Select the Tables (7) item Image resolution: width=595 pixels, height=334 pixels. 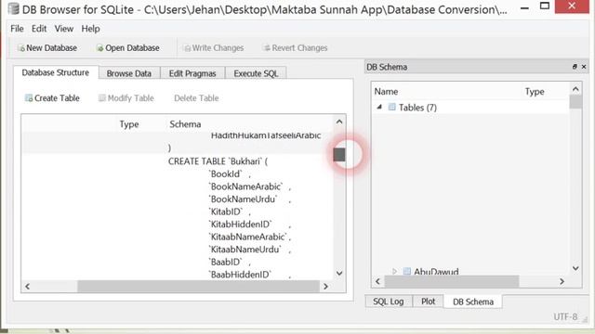pyautogui.click(x=417, y=108)
